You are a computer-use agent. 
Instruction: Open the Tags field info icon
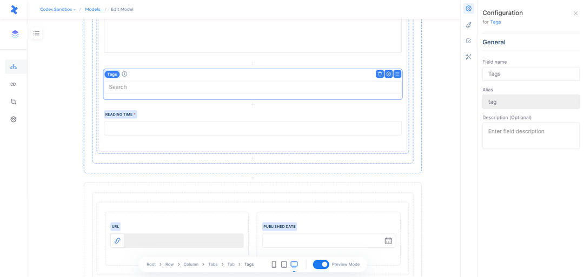(124, 74)
